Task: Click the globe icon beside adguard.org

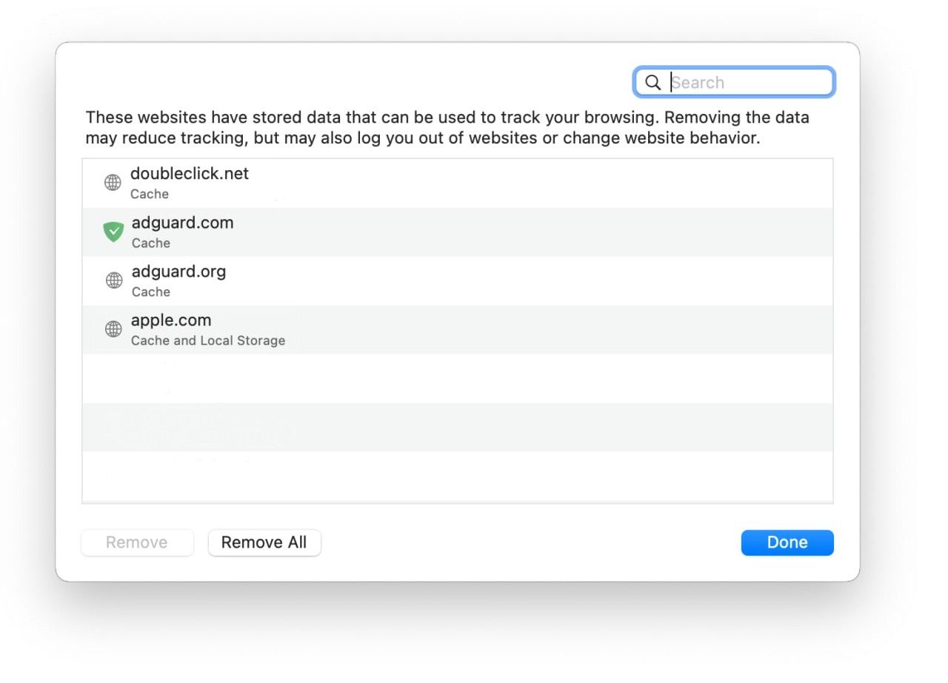Action: tap(113, 280)
